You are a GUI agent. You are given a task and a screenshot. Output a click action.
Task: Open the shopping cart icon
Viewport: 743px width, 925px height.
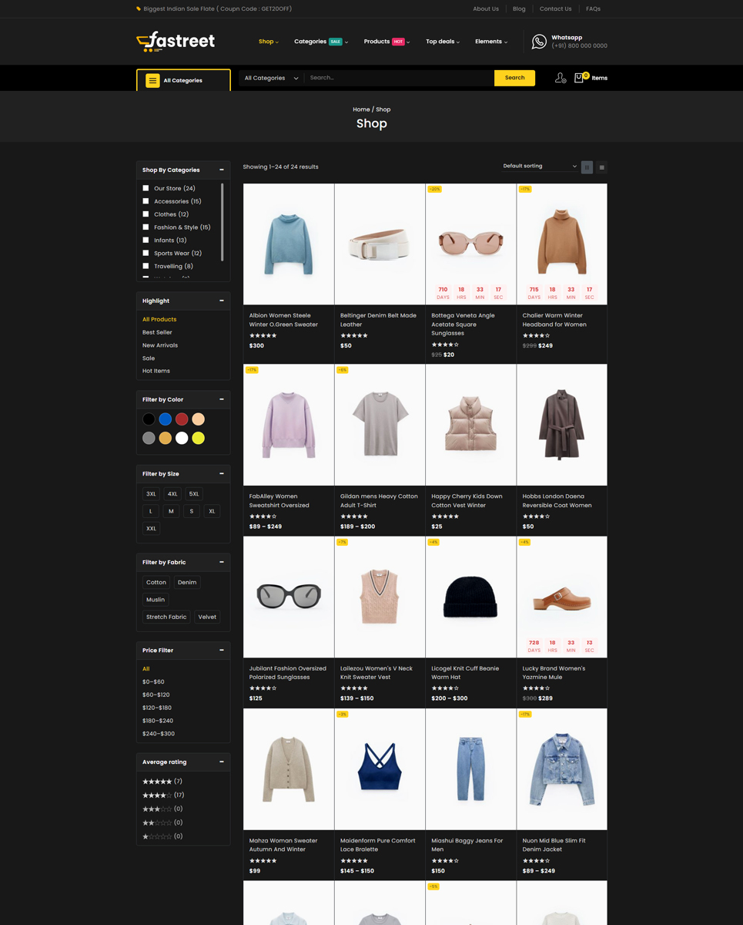pos(579,78)
